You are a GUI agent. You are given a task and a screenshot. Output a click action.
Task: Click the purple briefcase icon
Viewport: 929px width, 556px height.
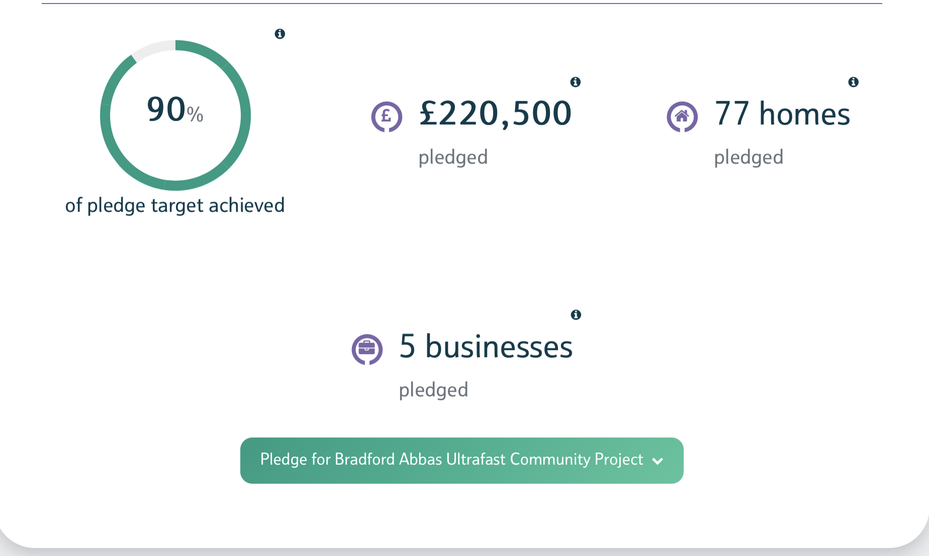(367, 349)
